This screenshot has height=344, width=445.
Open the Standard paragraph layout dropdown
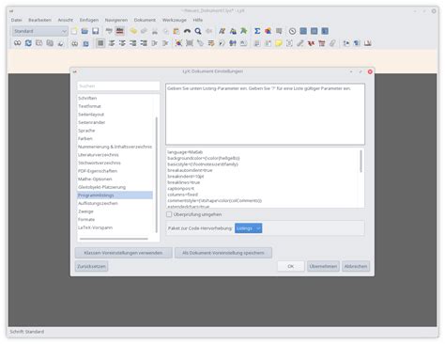point(39,31)
